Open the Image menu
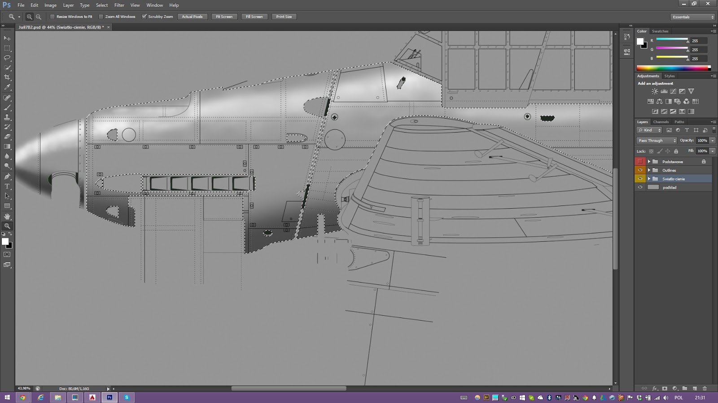The image size is (718, 403). coord(50,5)
